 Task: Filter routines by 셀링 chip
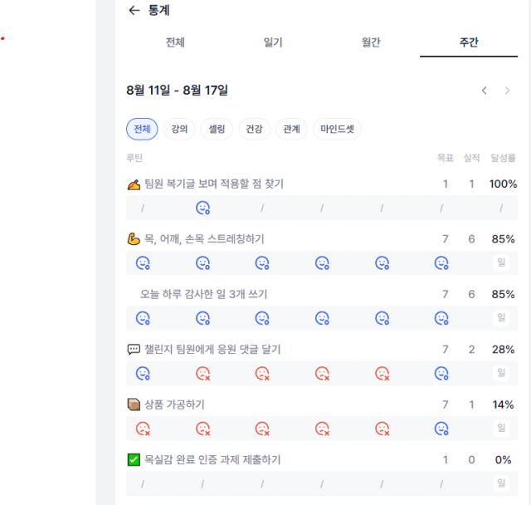[x=217, y=129]
